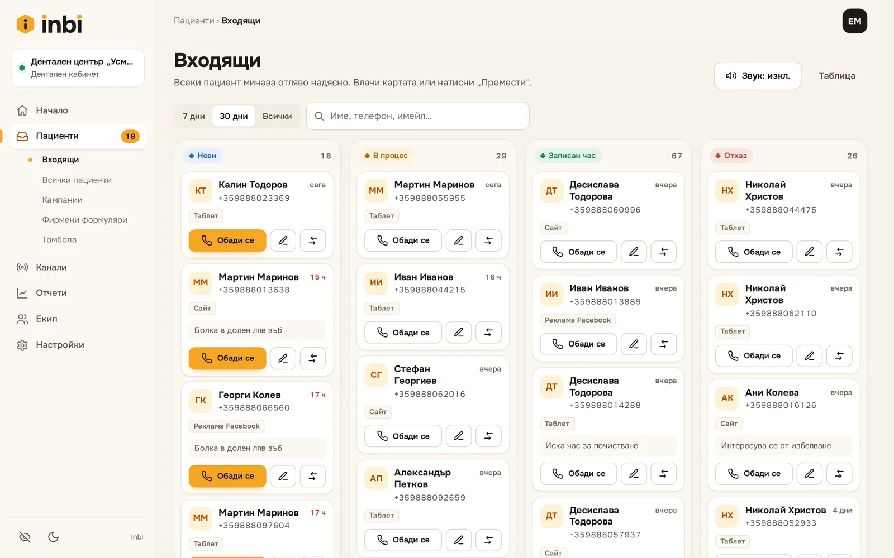Screen dimensions: 894x558
Task: Select the Всички period filter
Action: click(277, 116)
